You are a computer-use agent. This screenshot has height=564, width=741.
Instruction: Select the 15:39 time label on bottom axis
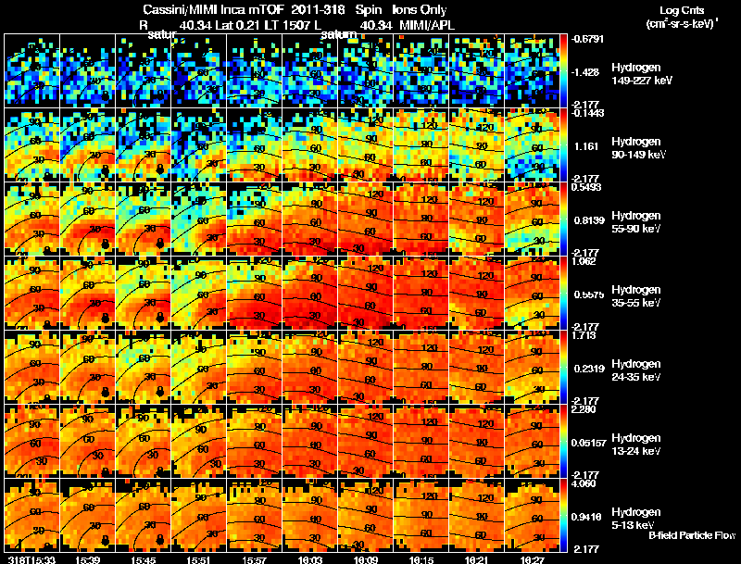pyautogui.click(x=87, y=559)
